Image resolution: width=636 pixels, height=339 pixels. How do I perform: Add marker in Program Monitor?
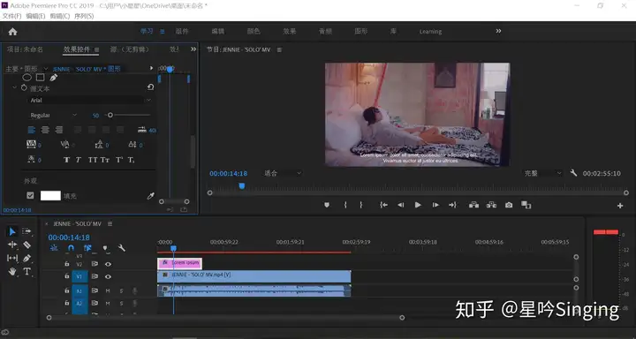pyautogui.click(x=327, y=205)
